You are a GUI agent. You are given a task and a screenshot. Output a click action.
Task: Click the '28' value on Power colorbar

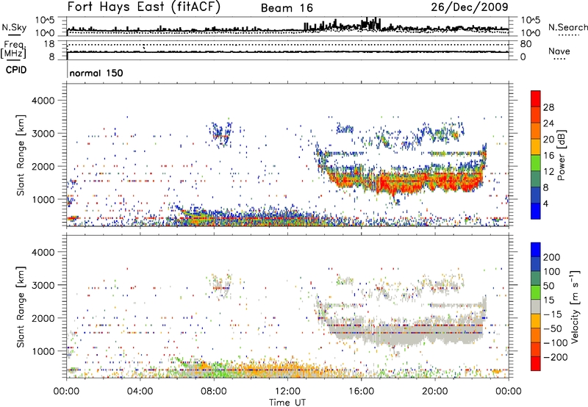(548, 107)
